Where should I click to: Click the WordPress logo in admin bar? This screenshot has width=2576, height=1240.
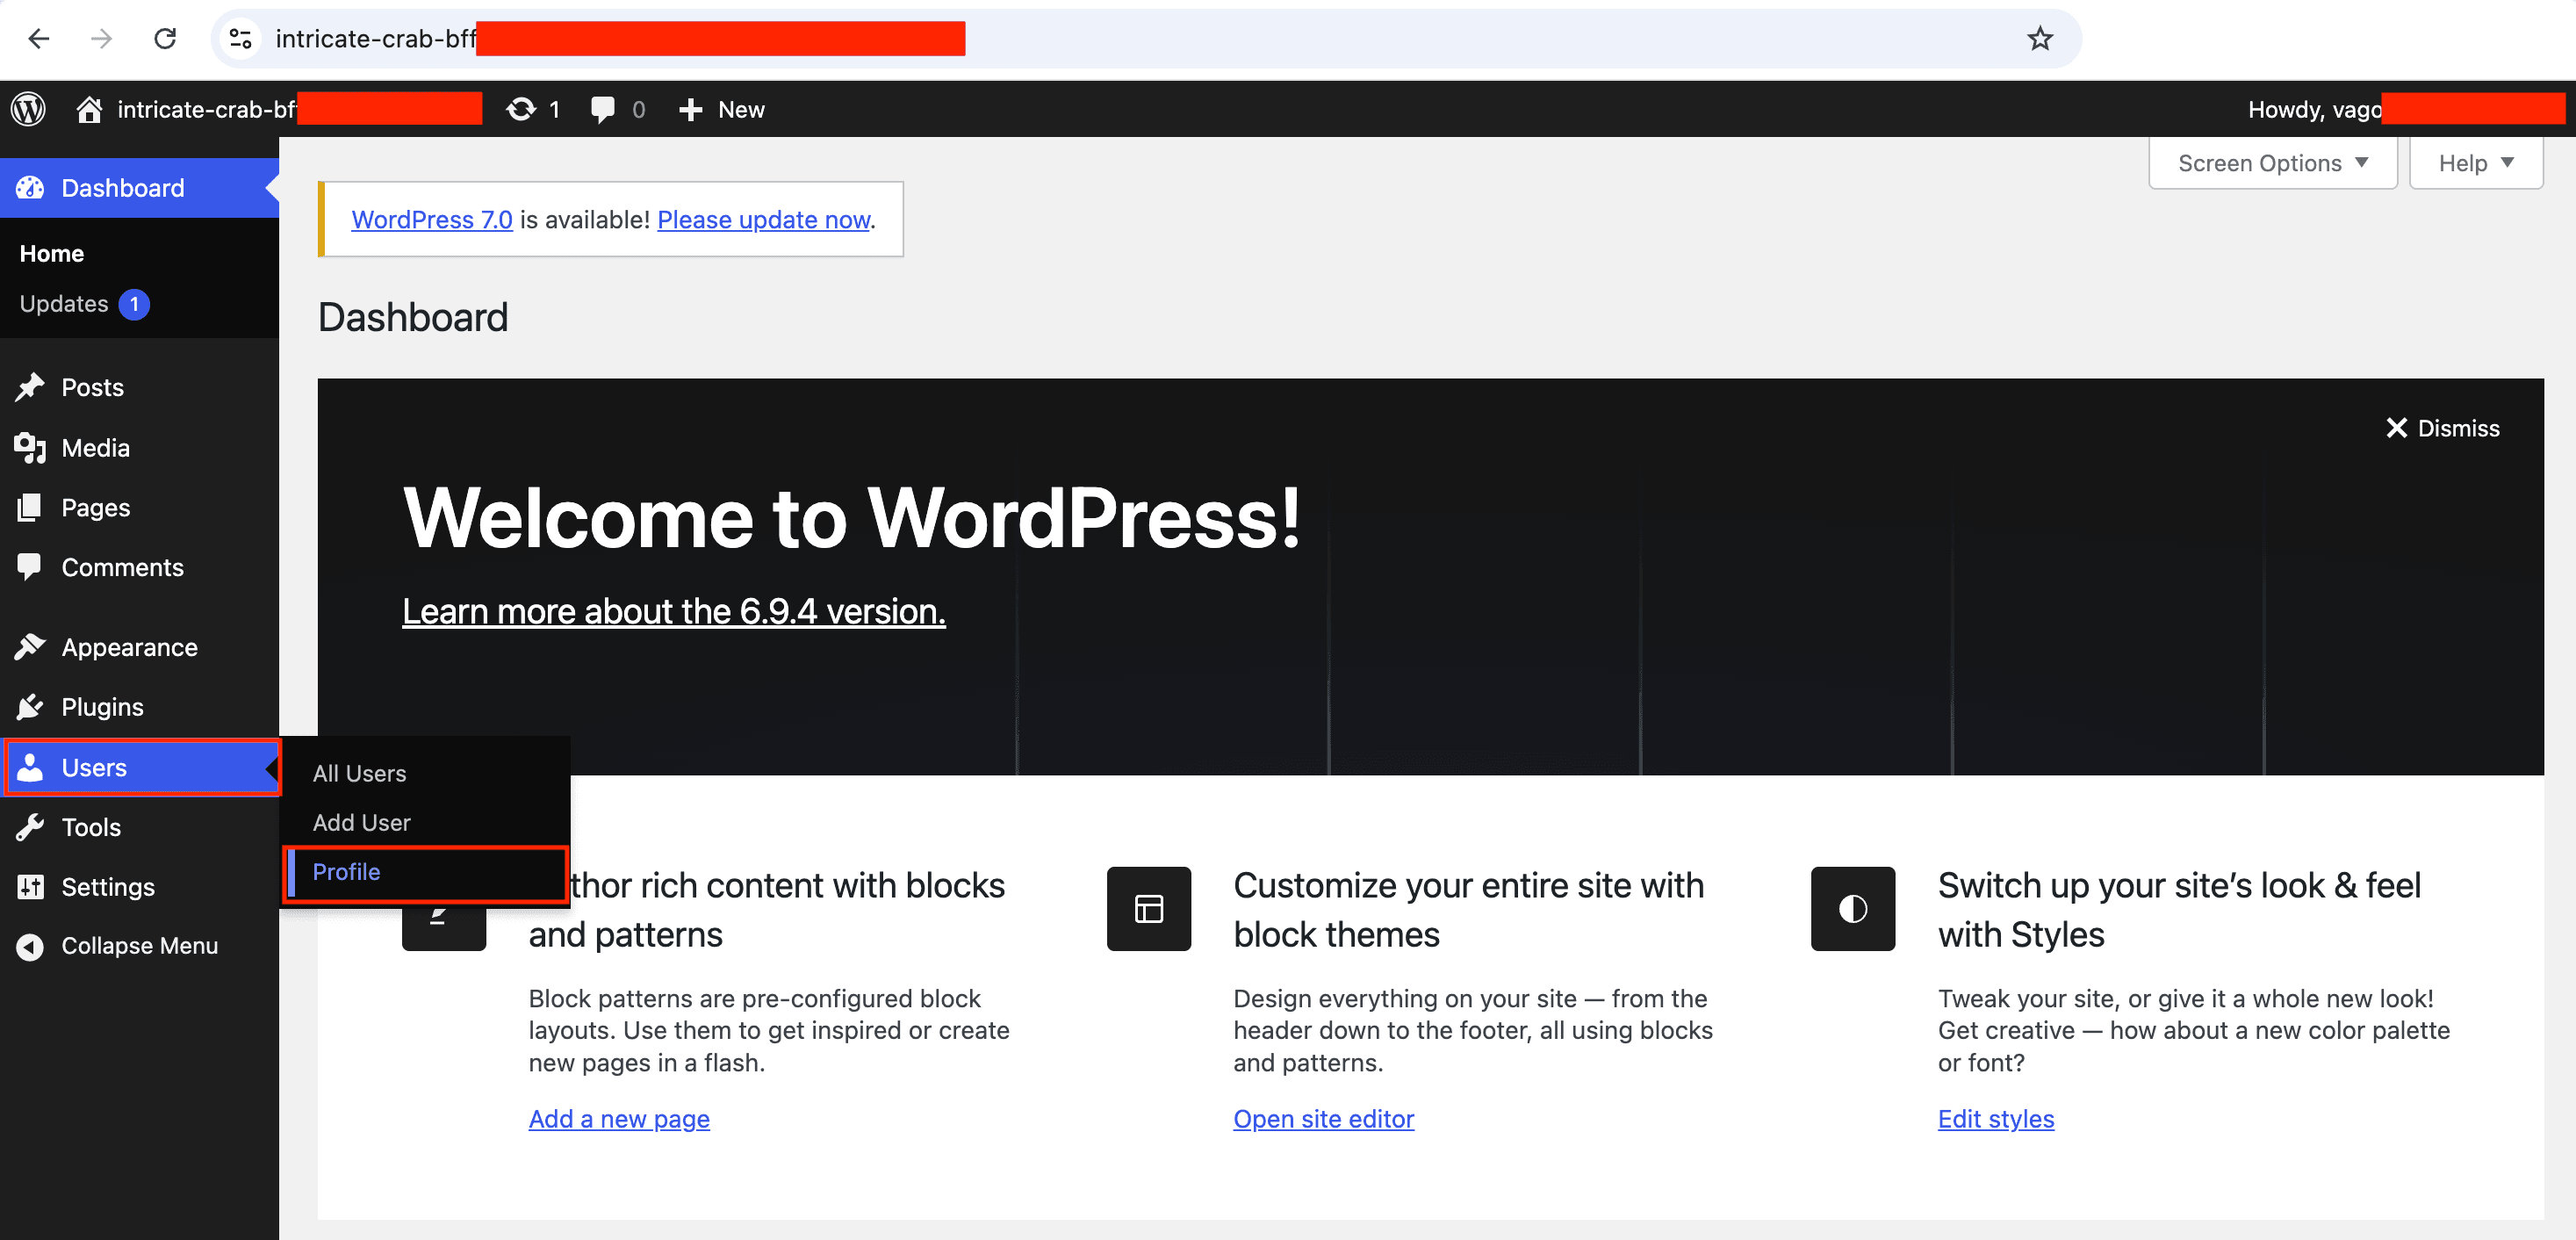(29, 109)
